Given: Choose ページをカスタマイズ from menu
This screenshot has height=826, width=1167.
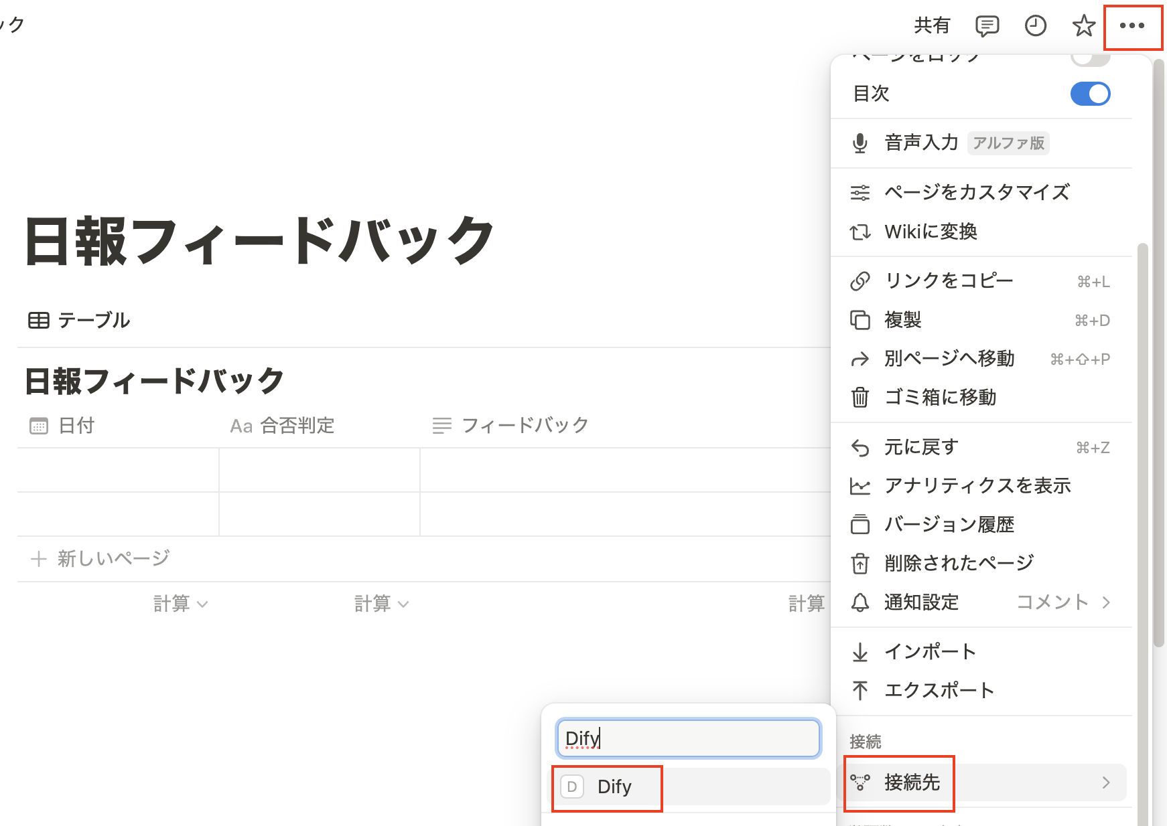Looking at the screenshot, I should [x=976, y=193].
